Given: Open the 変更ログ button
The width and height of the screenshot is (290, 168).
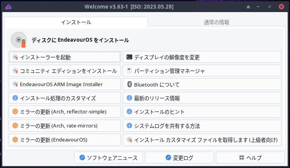Looking at the screenshot, I should click(179, 157).
